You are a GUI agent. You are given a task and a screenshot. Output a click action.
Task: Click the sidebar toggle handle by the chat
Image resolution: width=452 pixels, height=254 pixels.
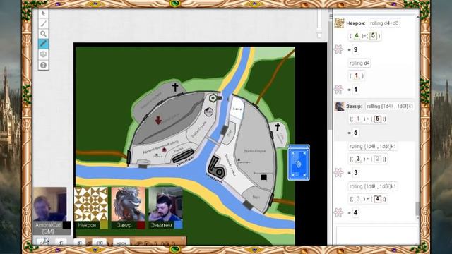coord(331,16)
